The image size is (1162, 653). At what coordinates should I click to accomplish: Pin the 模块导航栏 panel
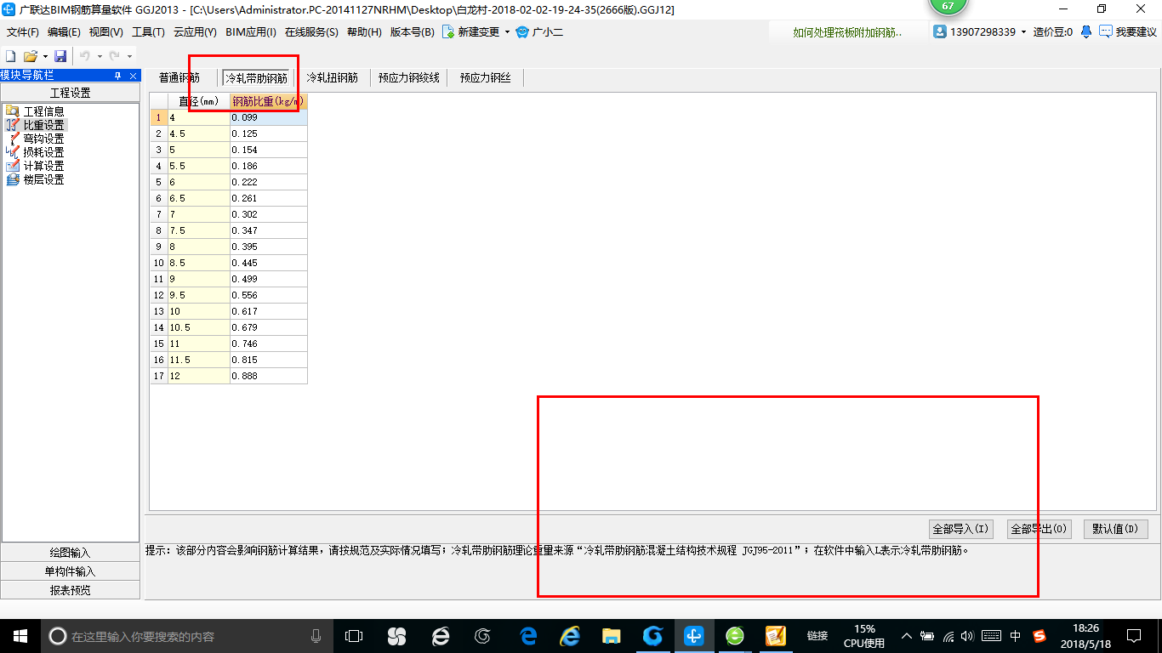pyautogui.click(x=118, y=76)
